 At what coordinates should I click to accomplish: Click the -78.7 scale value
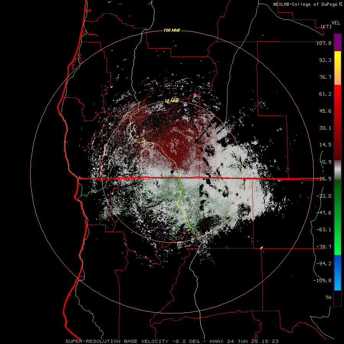click(324, 247)
